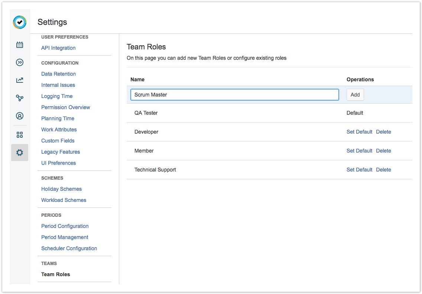Open Holiday Schemes page

61,189
